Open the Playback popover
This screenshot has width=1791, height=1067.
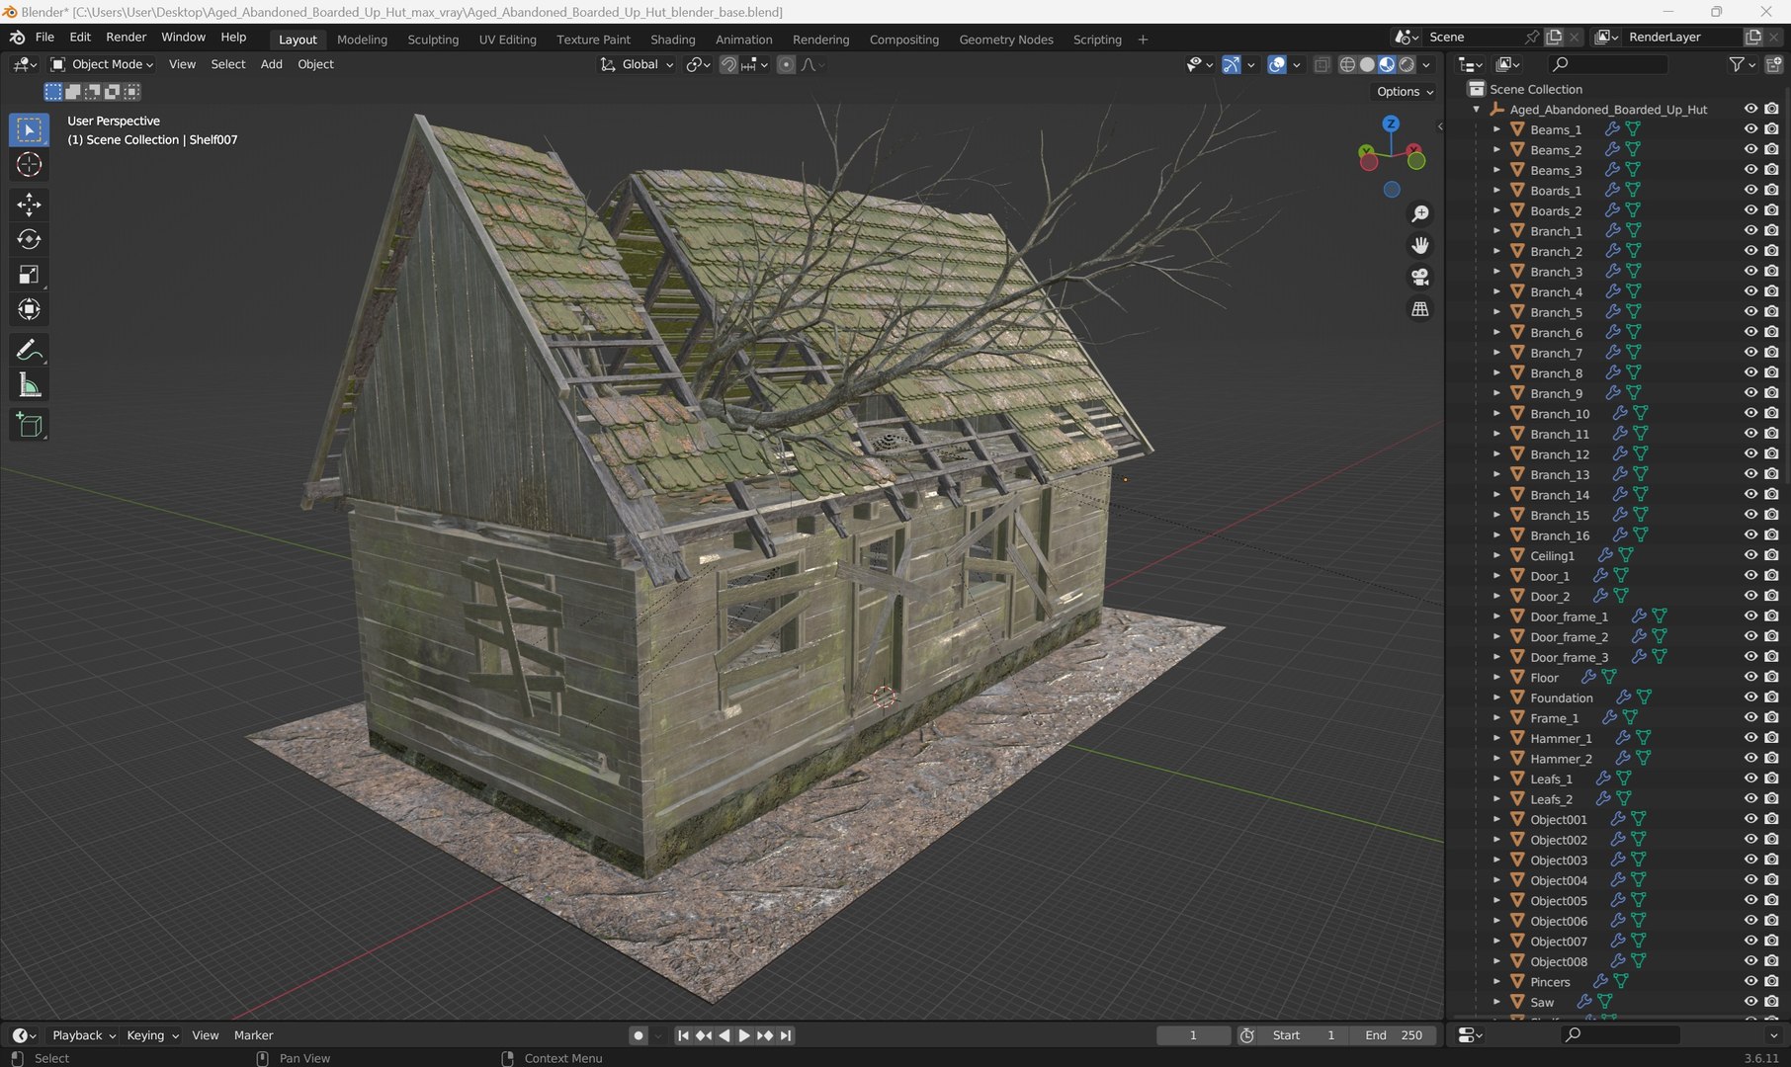tap(84, 1035)
